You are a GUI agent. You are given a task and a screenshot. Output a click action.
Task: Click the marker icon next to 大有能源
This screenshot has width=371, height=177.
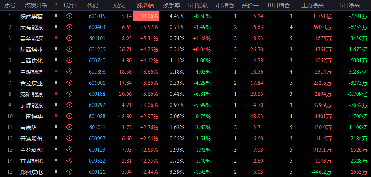coord(56,27)
